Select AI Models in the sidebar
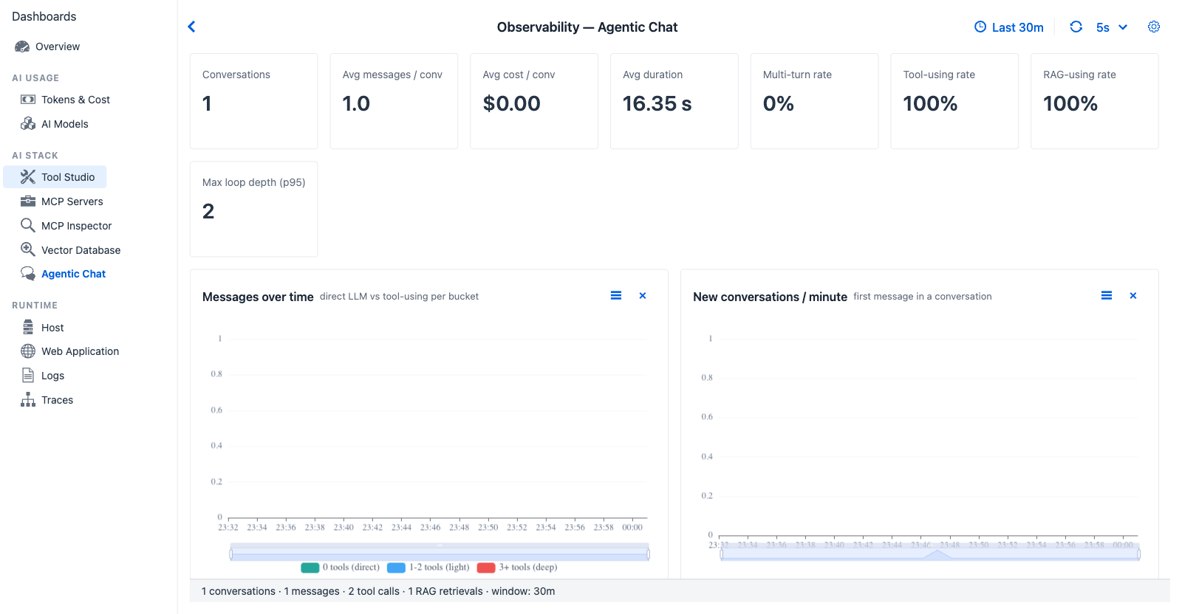The image size is (1182, 614). click(65, 124)
